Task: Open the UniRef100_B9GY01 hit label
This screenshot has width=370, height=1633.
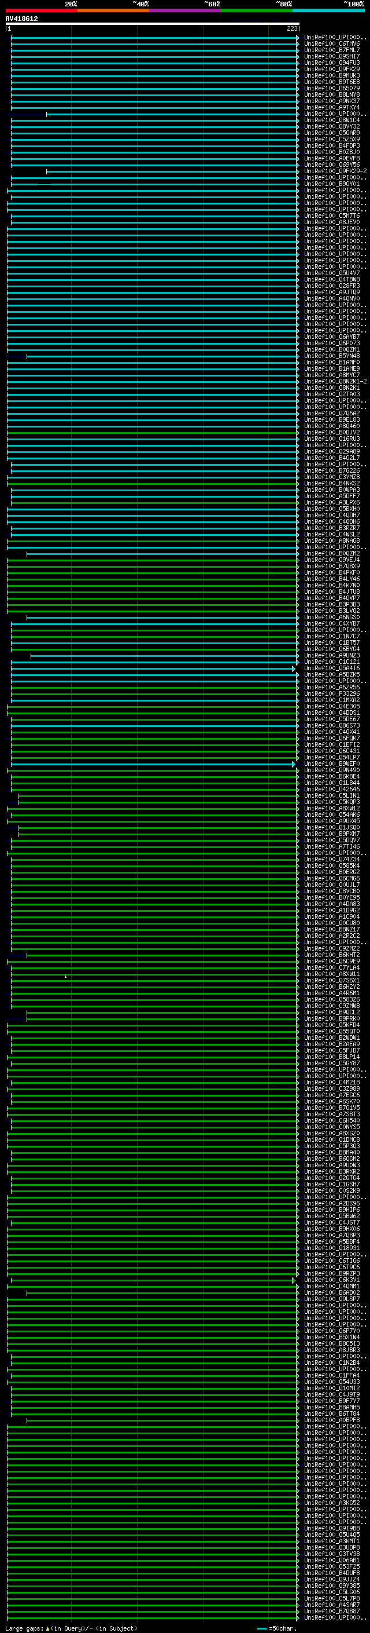Action: tap(332, 184)
